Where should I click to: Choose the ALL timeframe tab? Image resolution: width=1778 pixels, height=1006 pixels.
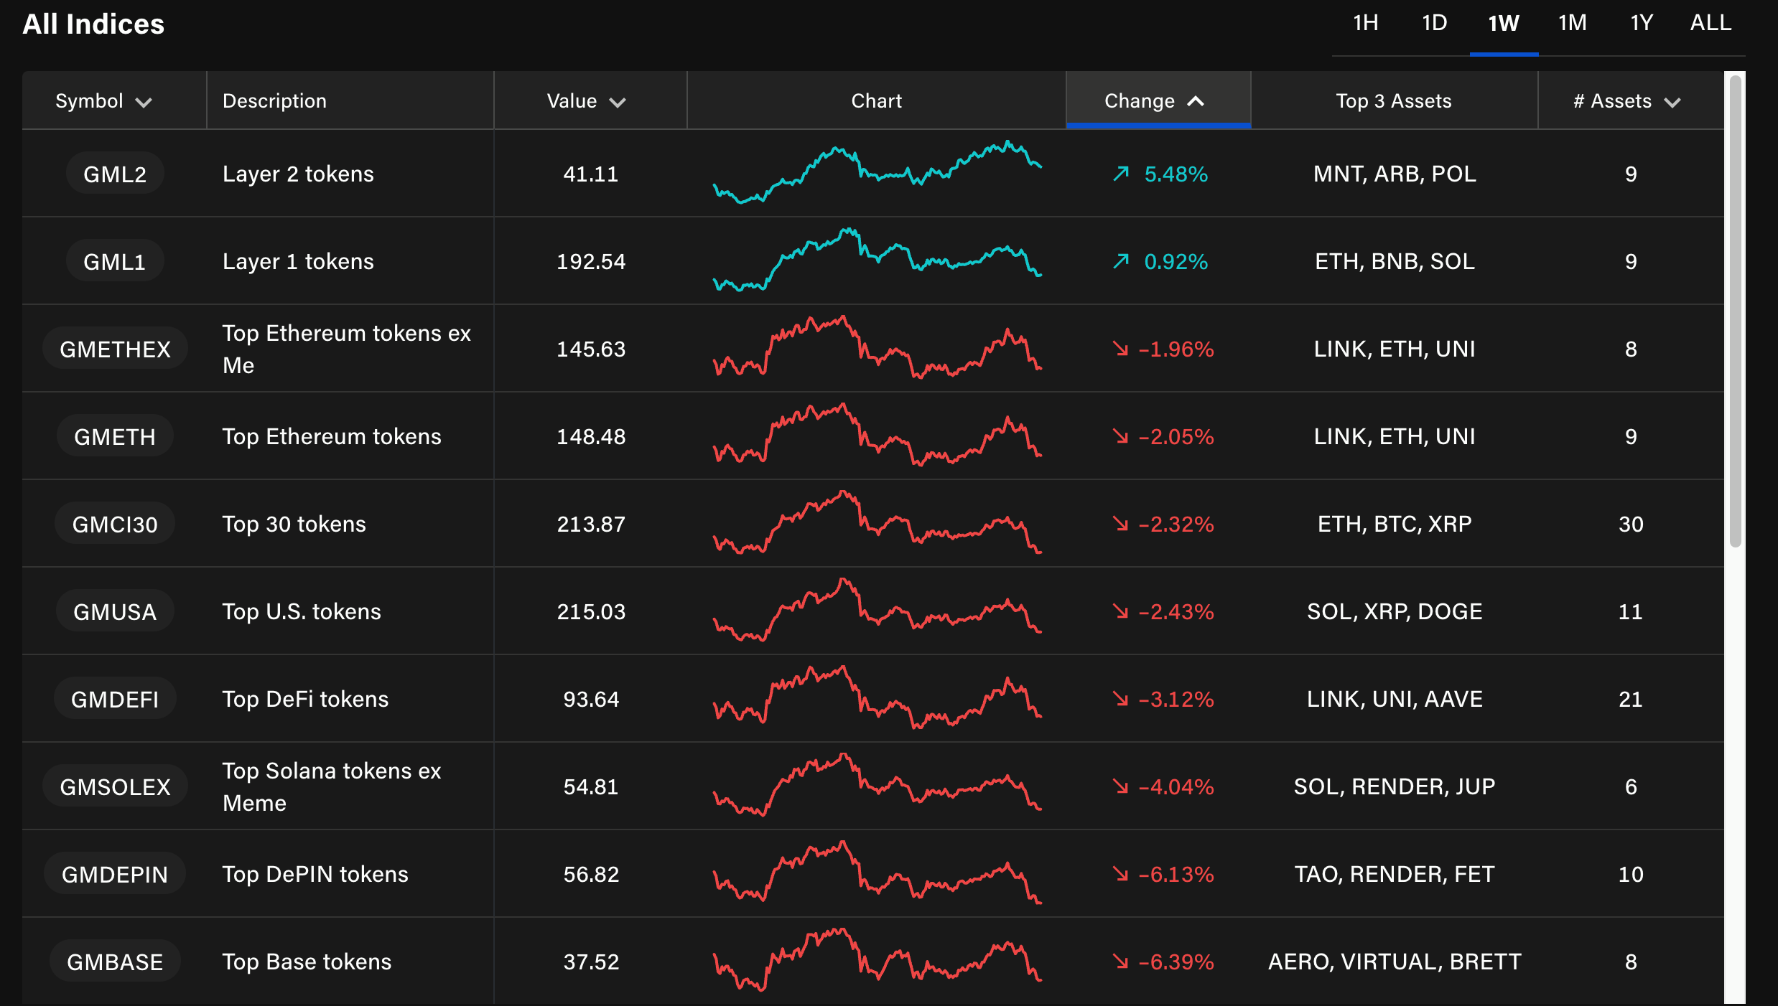point(1710,23)
